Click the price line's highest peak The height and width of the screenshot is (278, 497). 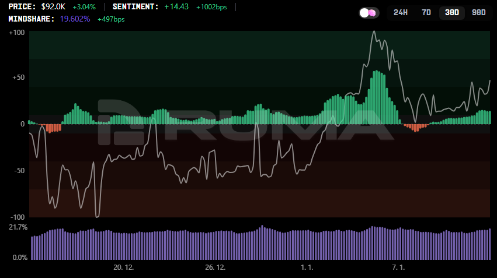tap(374, 31)
